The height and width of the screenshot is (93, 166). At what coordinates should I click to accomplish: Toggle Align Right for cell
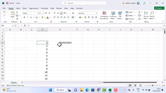click(x=61, y=17)
